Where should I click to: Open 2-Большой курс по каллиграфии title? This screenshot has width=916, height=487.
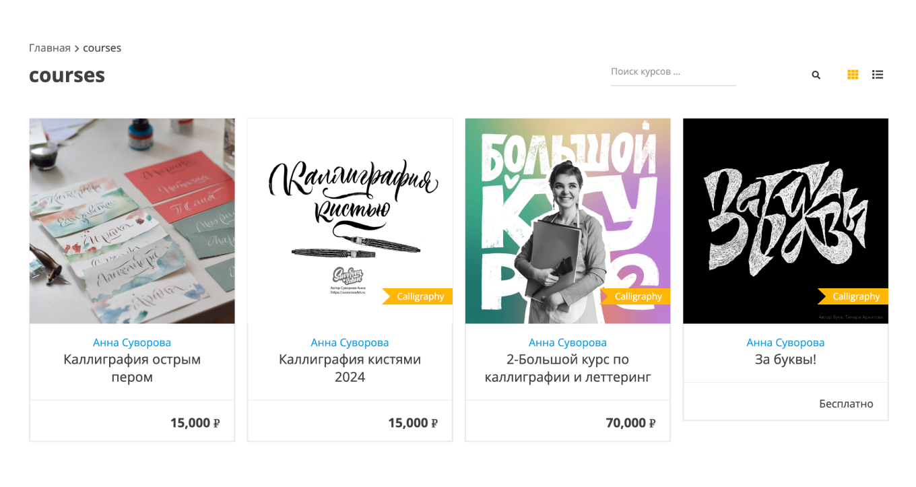click(567, 368)
